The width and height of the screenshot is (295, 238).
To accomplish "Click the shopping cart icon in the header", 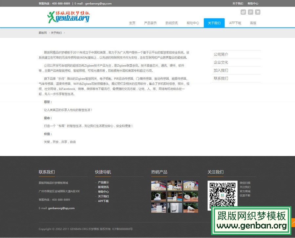I will pos(258,12).
